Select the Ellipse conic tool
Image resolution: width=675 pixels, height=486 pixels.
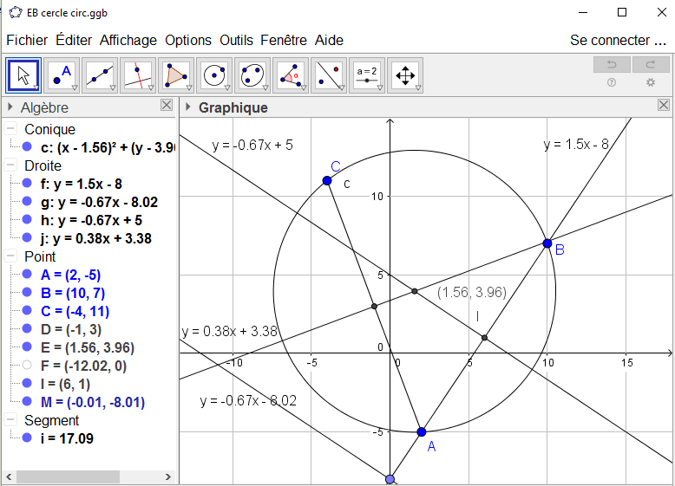(252, 75)
